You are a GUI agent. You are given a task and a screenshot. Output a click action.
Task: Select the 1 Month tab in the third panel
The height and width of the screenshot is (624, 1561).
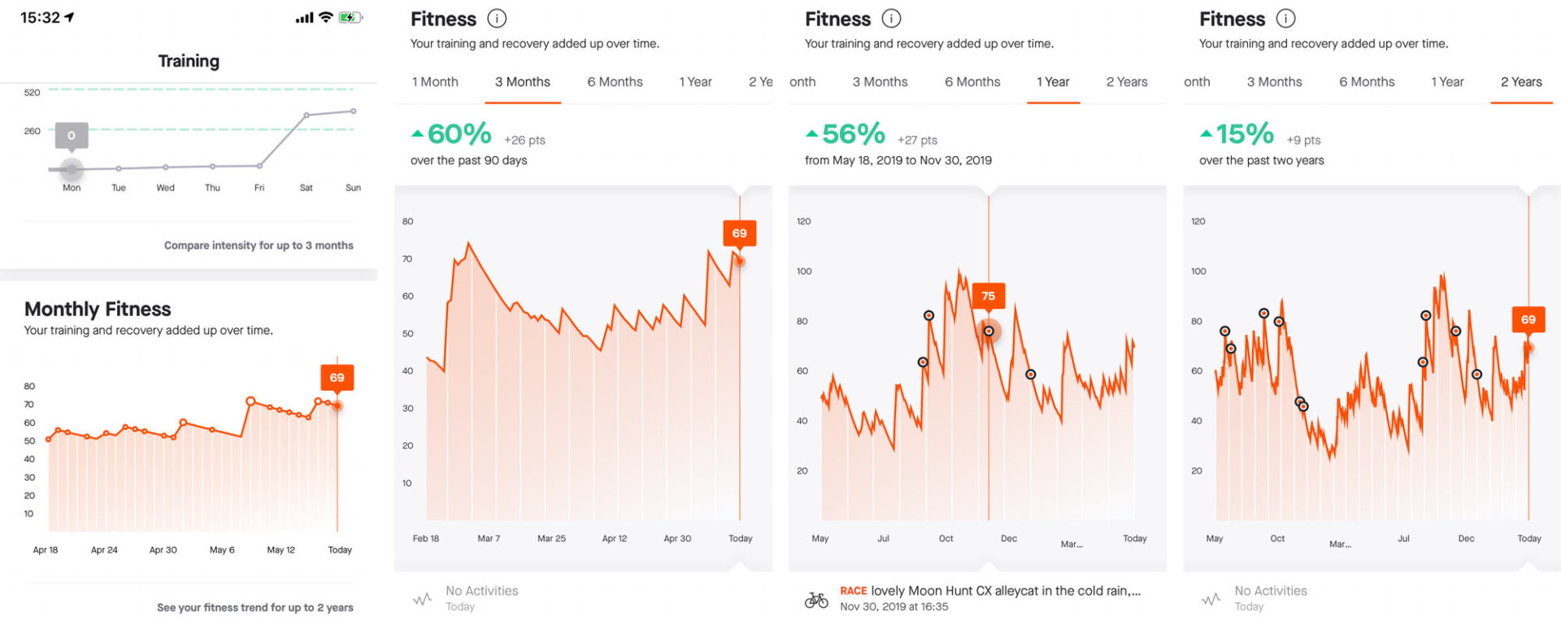[801, 81]
